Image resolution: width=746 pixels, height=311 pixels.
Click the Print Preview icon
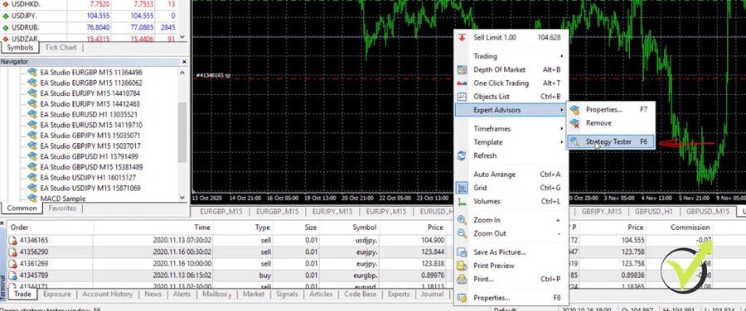click(462, 266)
